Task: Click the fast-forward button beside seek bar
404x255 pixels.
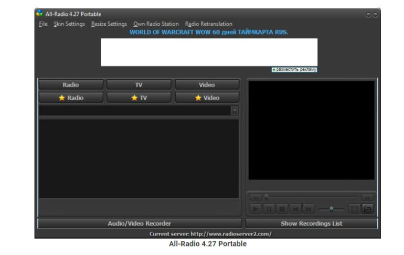Action: click(x=367, y=198)
